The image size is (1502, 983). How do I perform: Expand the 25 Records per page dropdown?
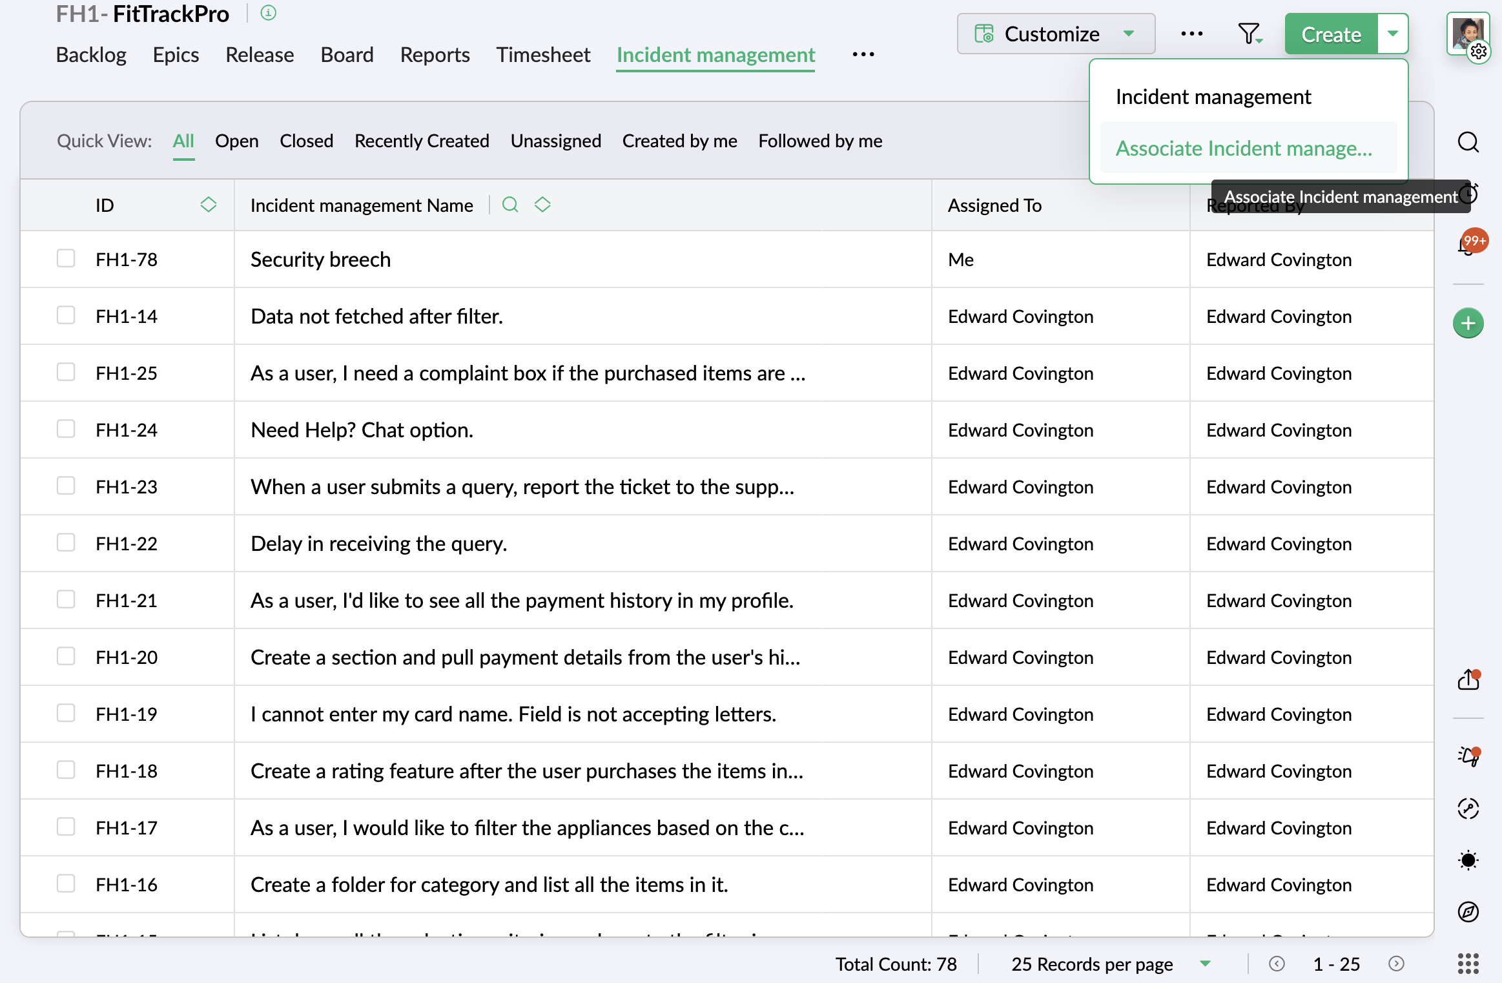click(1205, 964)
